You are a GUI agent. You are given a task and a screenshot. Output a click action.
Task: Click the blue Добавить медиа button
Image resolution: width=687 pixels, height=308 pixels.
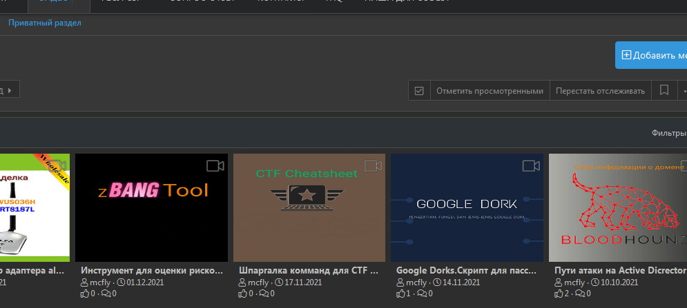pyautogui.click(x=651, y=55)
